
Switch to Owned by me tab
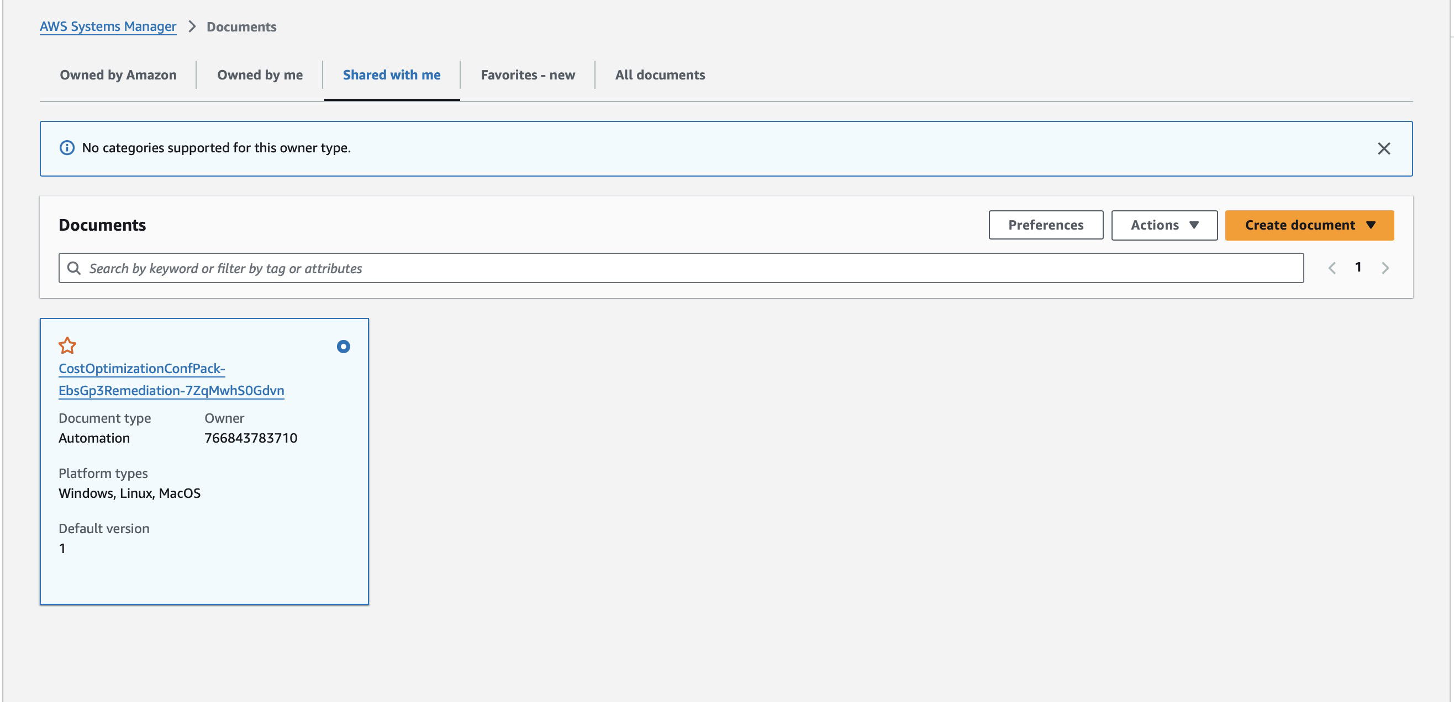[x=260, y=75]
